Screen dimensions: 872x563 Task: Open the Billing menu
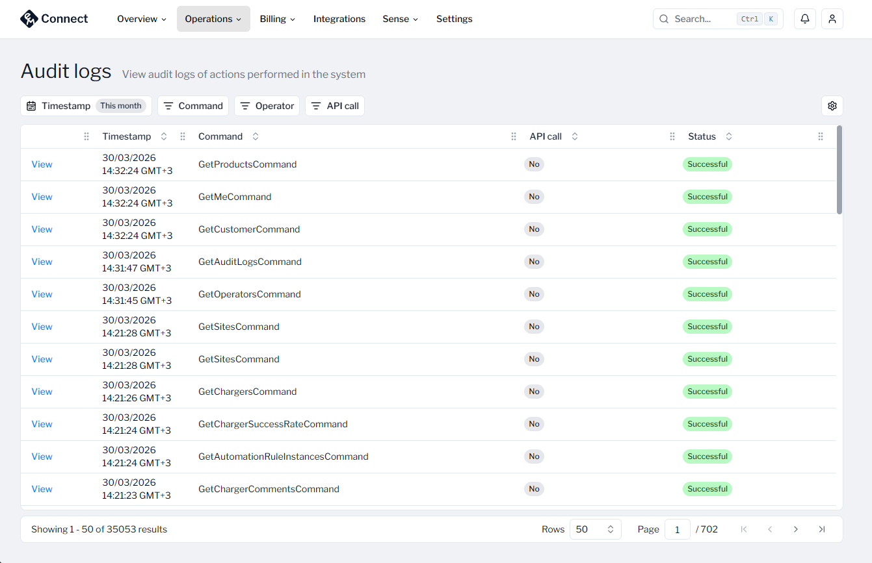point(277,19)
